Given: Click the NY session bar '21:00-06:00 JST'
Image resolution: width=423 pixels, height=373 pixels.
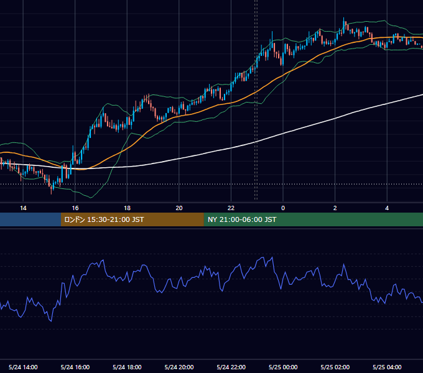Looking at the screenshot, I should [313, 219].
